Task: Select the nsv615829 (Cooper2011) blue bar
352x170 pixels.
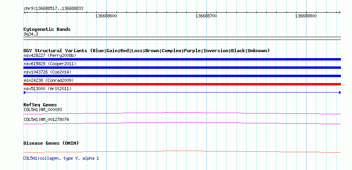Action: pyautogui.click(x=182, y=68)
